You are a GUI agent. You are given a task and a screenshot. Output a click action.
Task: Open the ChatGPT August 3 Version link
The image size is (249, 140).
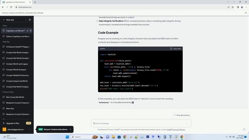tap(176, 129)
